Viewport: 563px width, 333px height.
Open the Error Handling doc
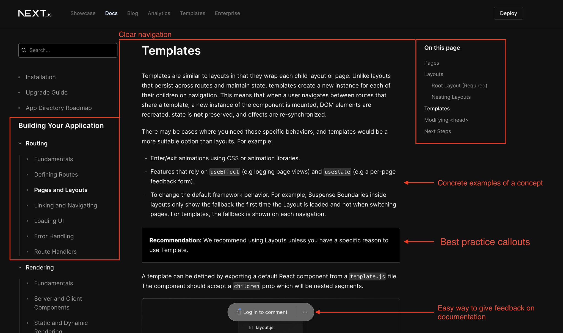[54, 236]
